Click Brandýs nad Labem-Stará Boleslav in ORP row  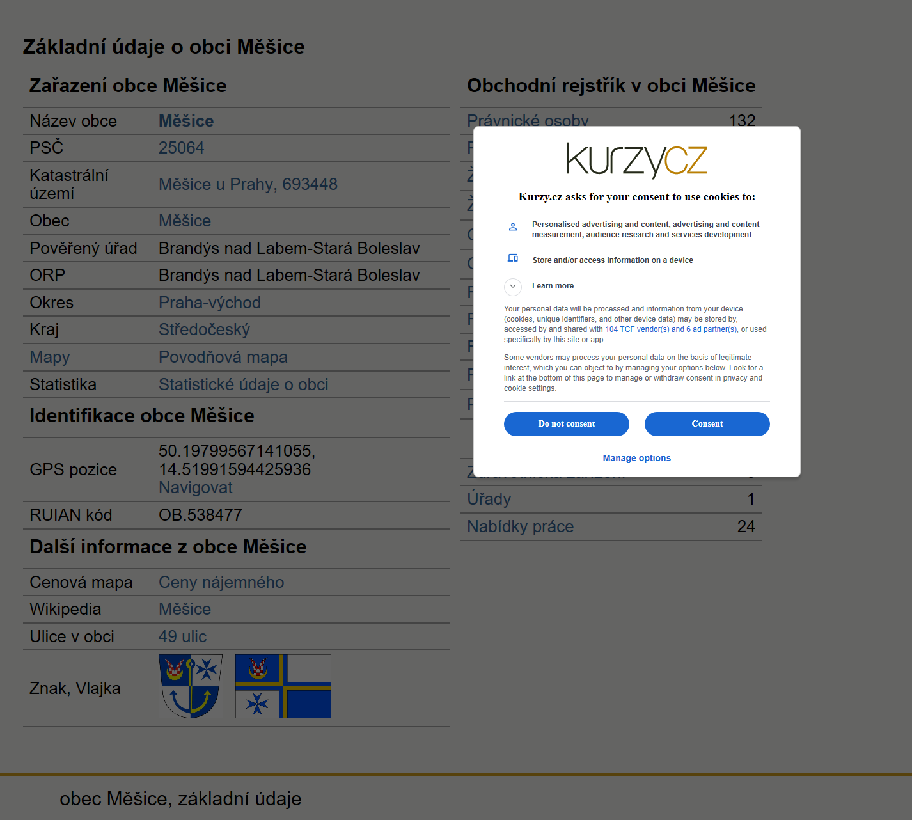(x=289, y=275)
